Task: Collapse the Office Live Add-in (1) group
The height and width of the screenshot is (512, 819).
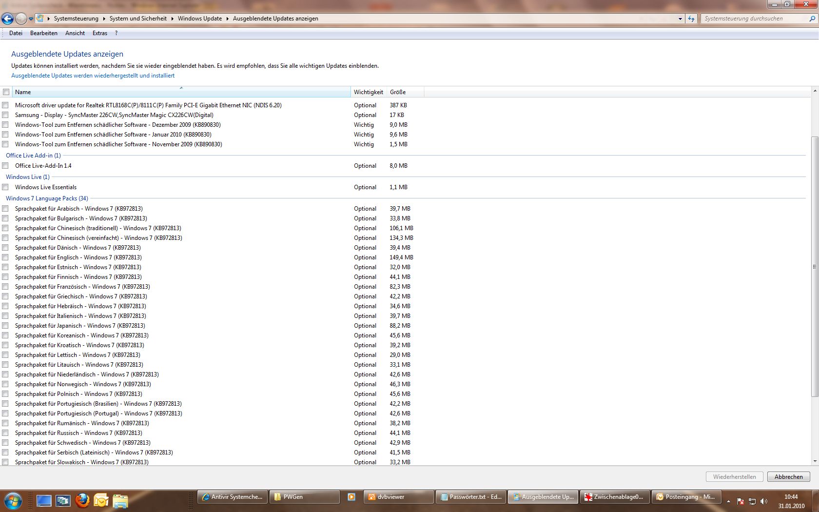Action: 33,156
